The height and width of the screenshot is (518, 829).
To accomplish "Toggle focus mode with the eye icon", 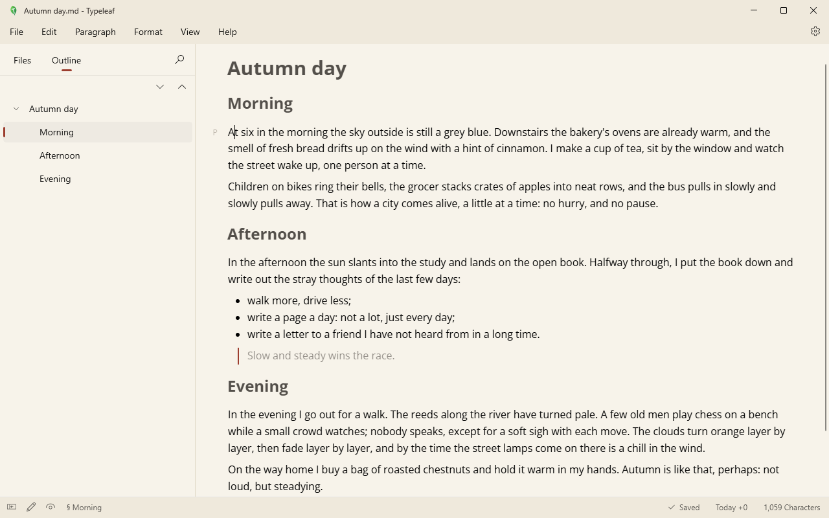I will (51, 507).
